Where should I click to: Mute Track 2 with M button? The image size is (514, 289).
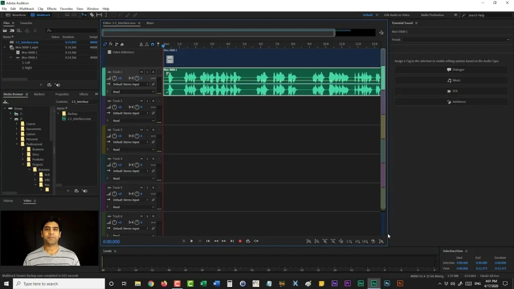pyautogui.click(x=141, y=101)
